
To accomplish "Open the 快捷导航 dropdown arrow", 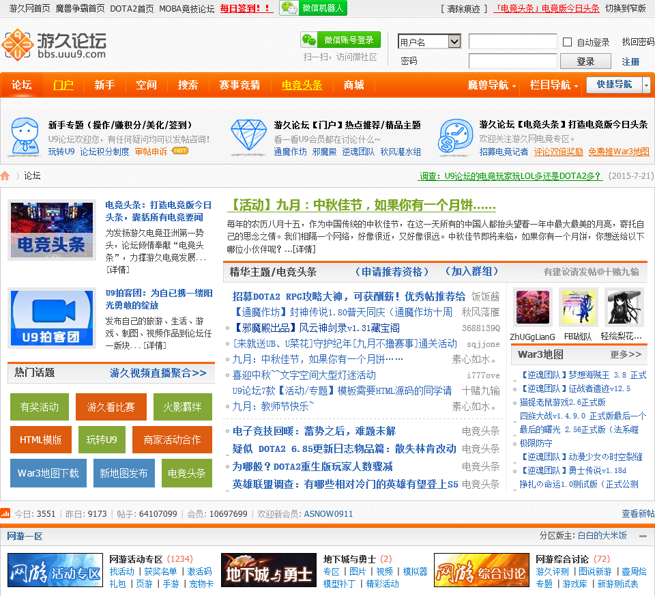I will 646,85.
